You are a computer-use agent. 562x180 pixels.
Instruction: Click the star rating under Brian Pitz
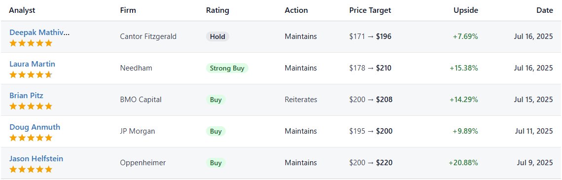pos(31,107)
